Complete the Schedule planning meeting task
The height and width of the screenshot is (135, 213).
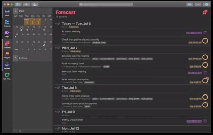[205, 57]
